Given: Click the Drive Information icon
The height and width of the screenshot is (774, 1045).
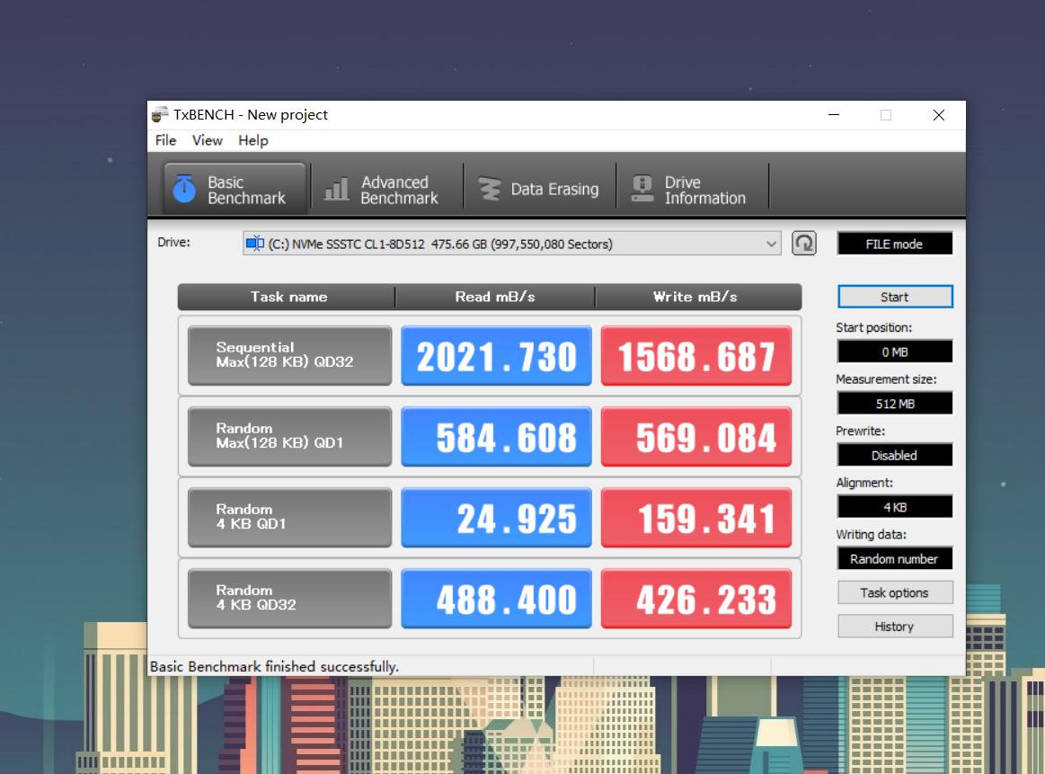Looking at the screenshot, I should (642, 189).
